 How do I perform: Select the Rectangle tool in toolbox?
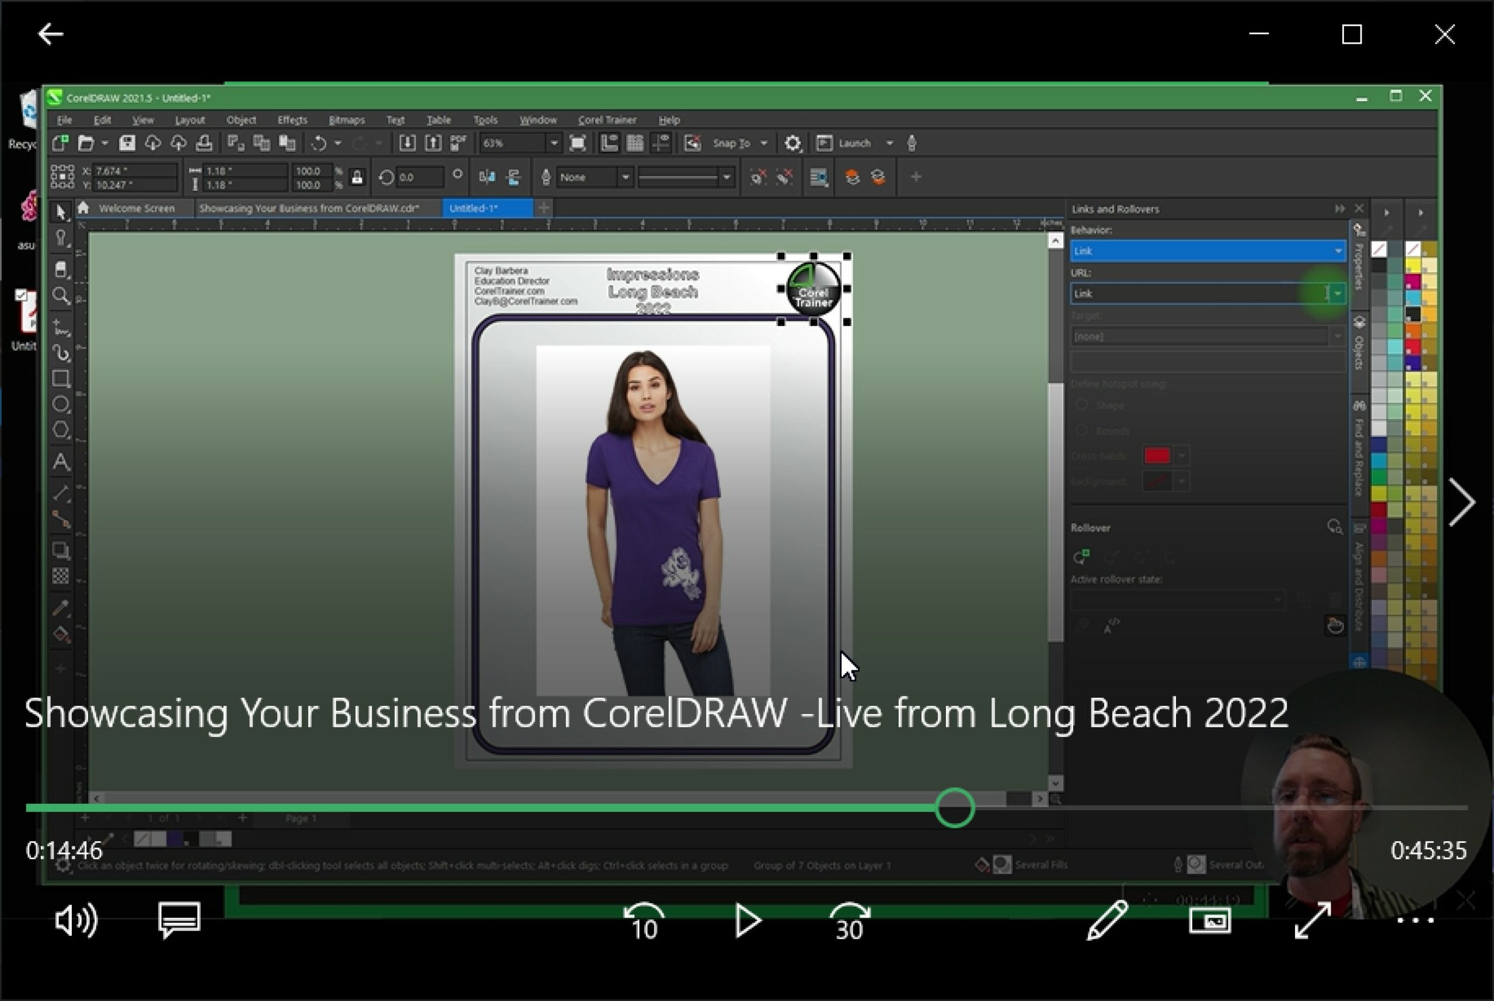coord(61,379)
